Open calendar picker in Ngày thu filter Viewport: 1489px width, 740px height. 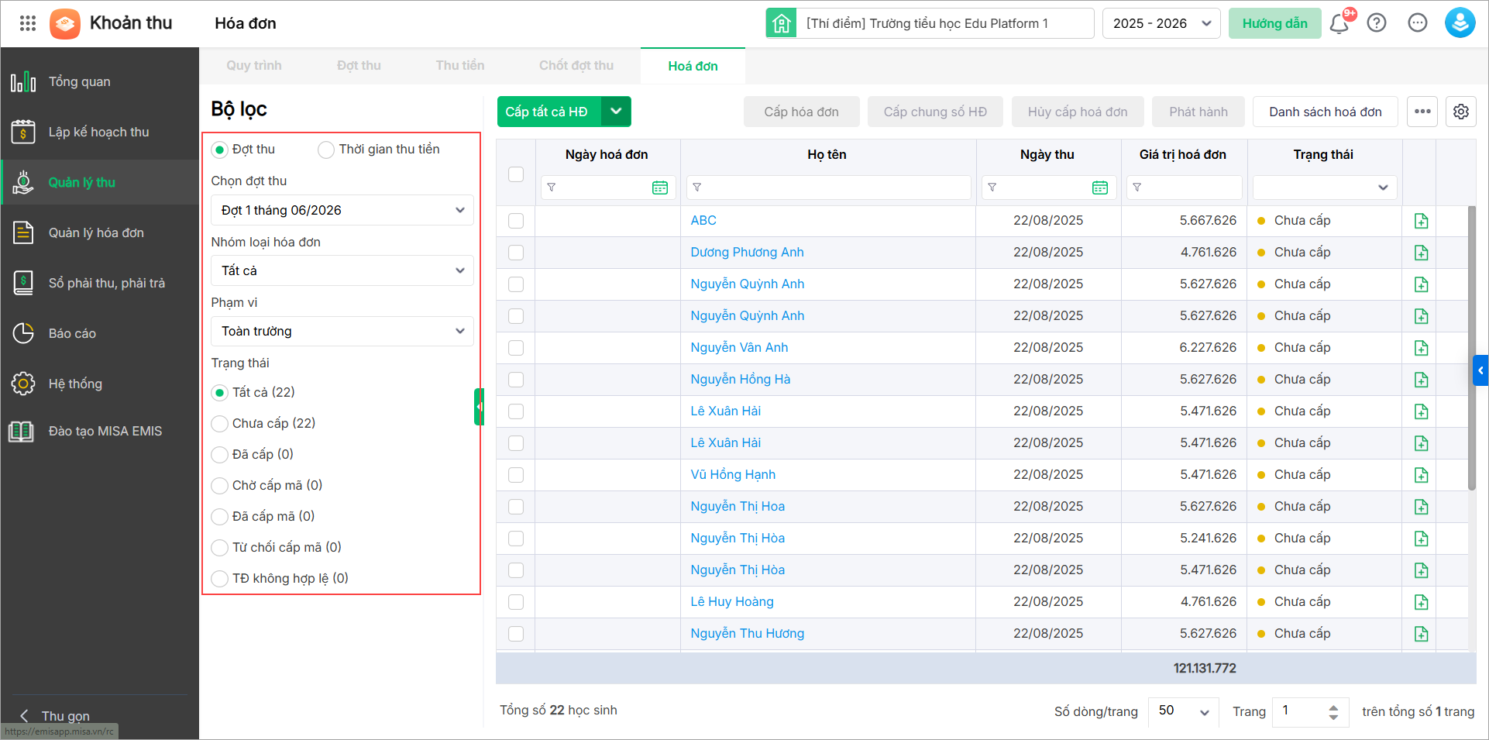(1100, 188)
